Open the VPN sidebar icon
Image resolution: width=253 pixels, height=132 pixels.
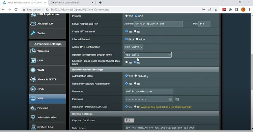[x=33, y=98]
